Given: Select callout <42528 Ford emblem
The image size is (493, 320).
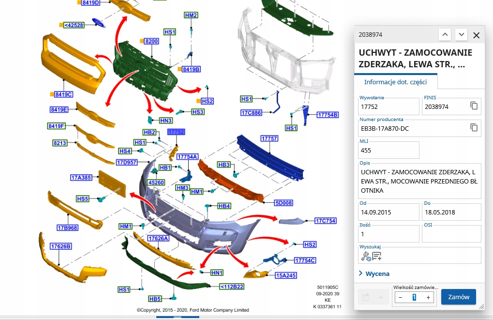Looking at the screenshot, I should pos(74,25).
